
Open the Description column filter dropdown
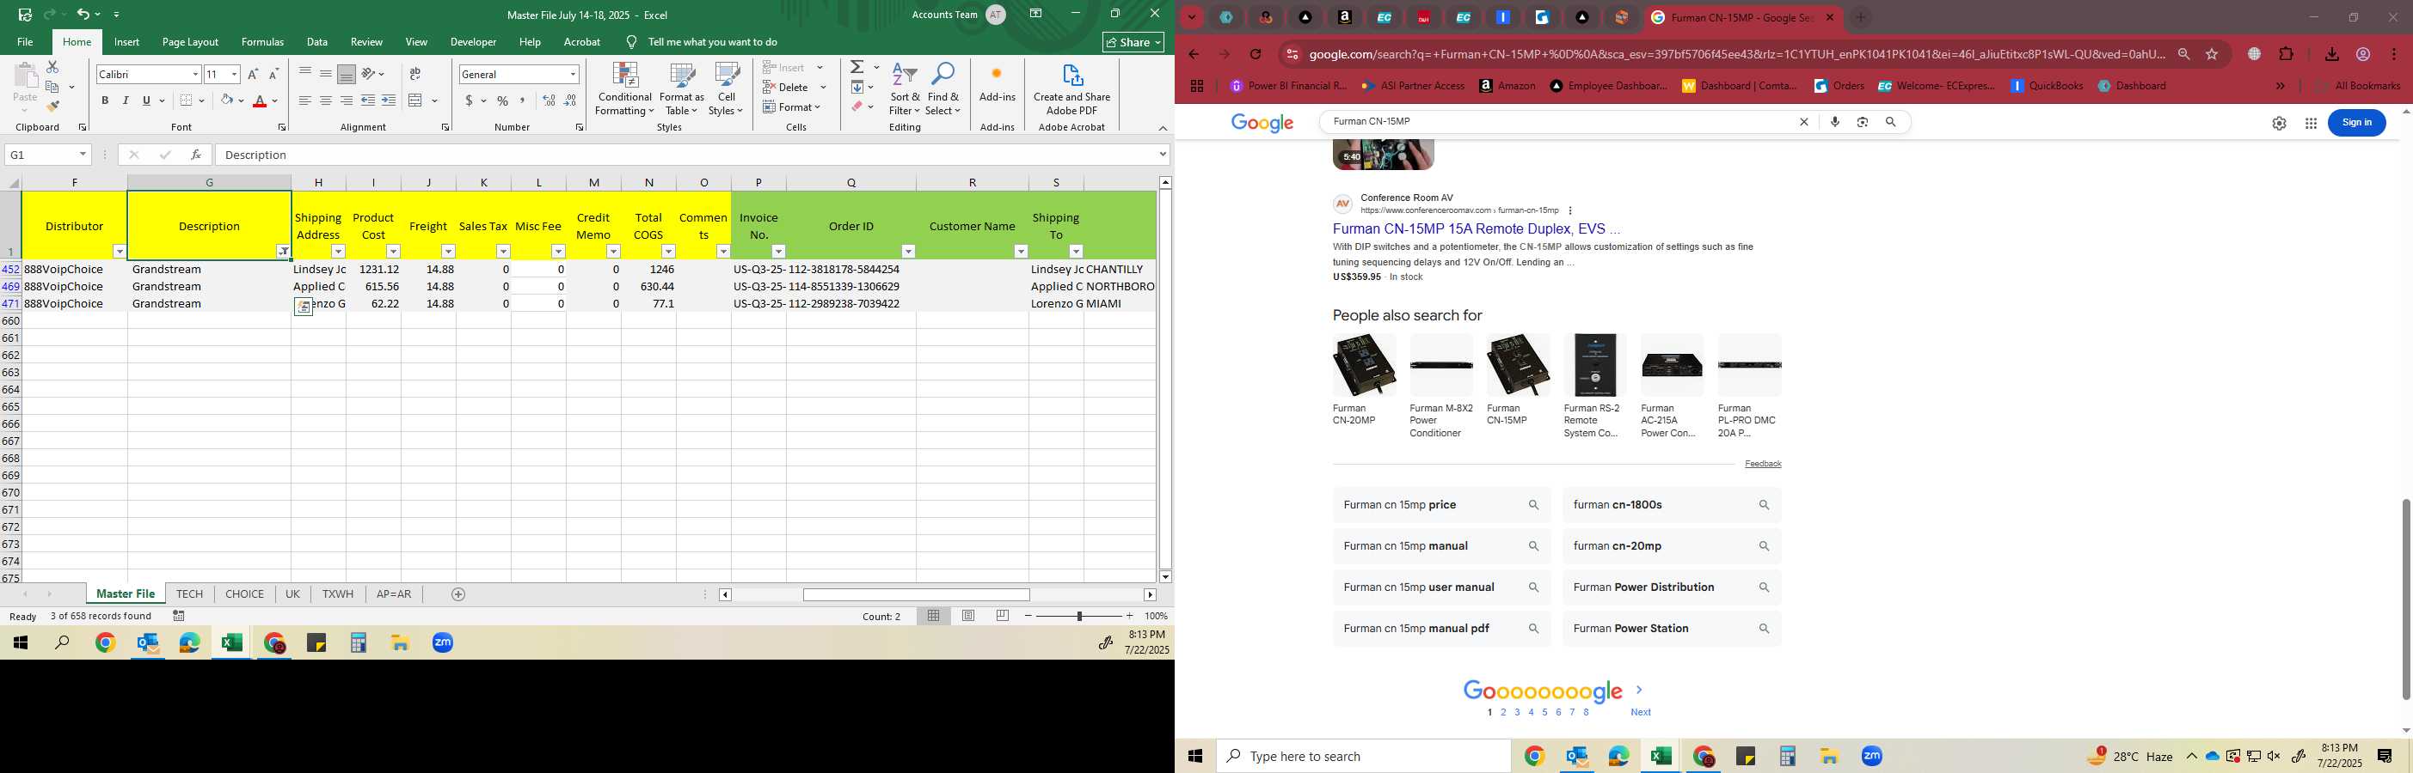283,251
